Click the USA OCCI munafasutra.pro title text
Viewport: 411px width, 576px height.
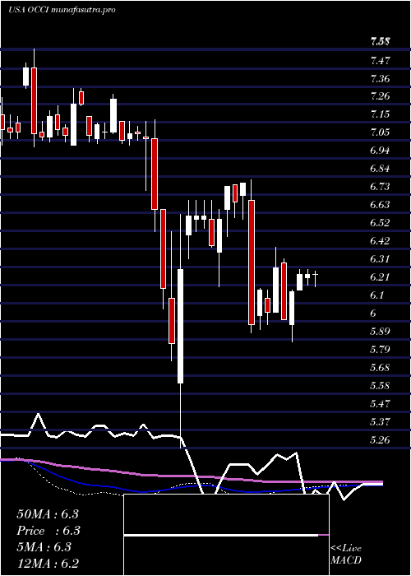click(x=62, y=10)
